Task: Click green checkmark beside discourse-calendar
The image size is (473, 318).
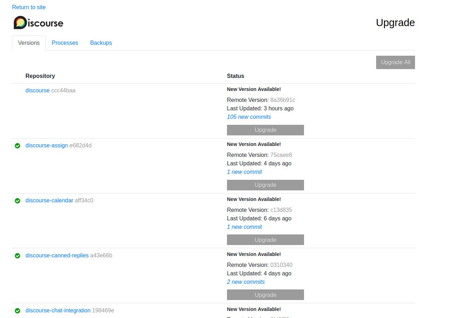Action: click(17, 201)
